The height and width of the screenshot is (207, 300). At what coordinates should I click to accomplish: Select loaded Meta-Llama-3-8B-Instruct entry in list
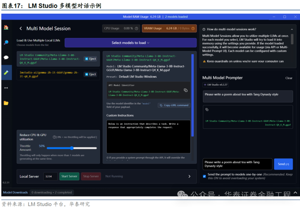pyautogui.click(x=58, y=59)
